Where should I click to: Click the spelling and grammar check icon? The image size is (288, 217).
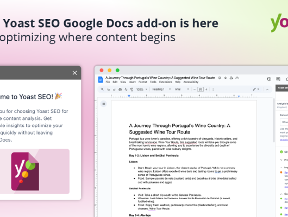[x=126, y=90]
